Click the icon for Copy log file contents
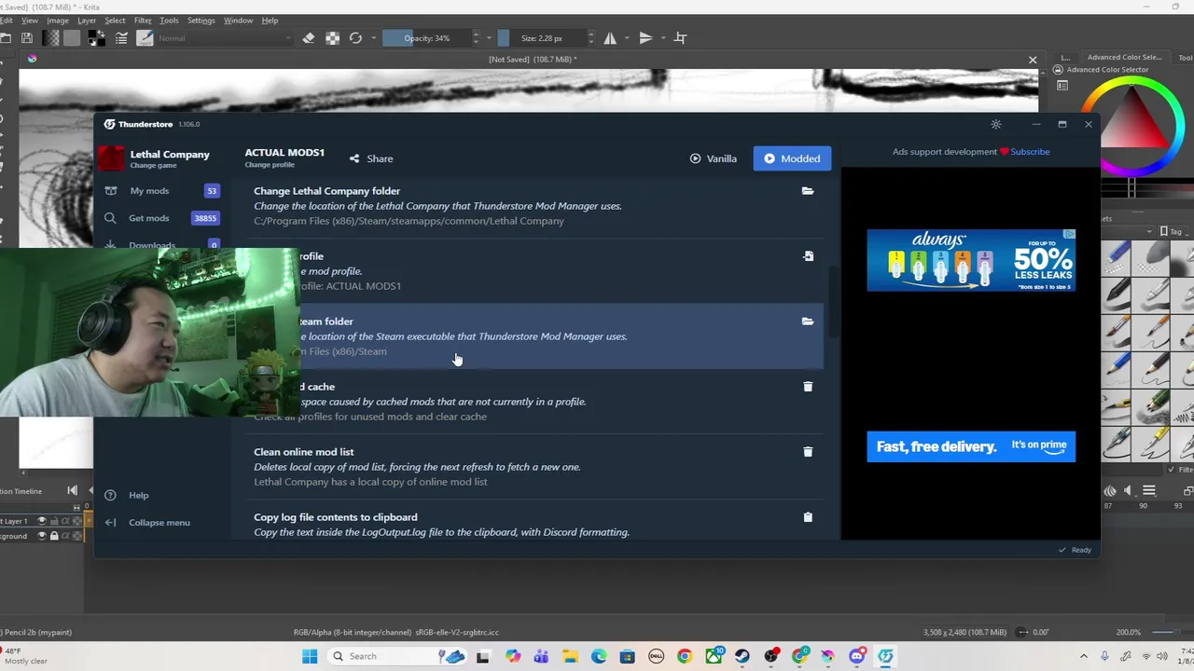 (808, 517)
